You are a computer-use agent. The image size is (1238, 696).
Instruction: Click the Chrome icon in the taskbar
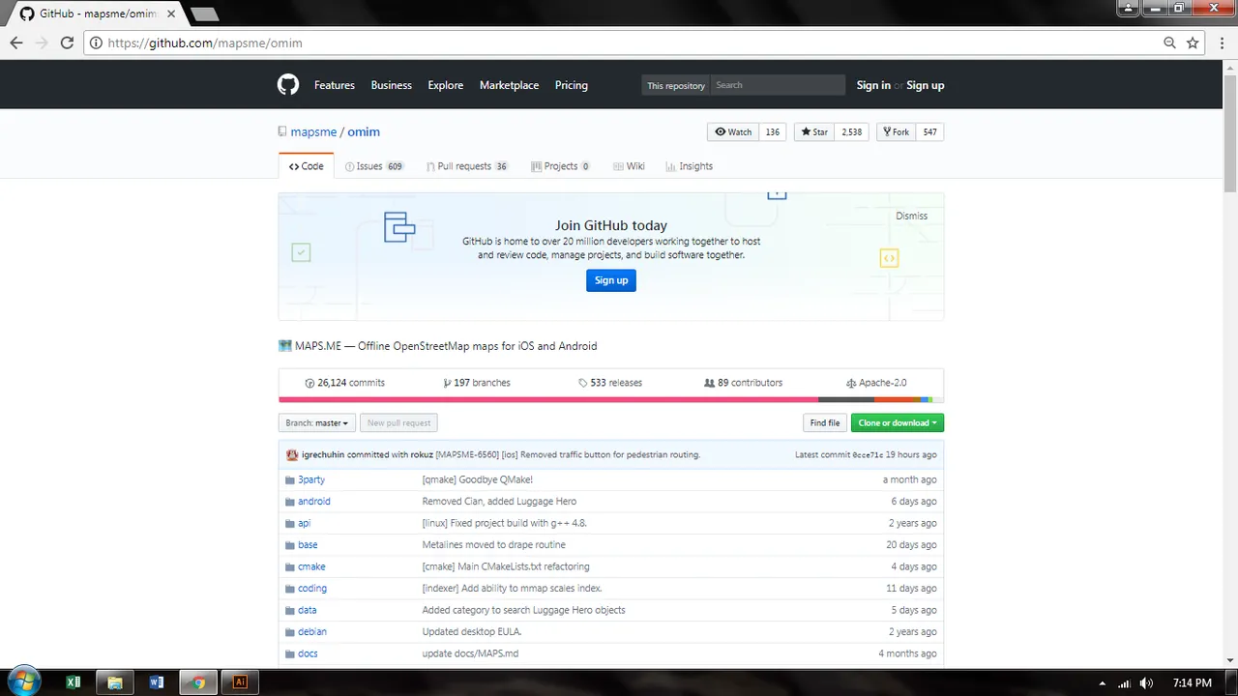pos(198,681)
